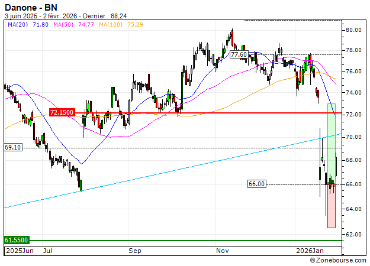Click the 80.00 price axis label

354,30
